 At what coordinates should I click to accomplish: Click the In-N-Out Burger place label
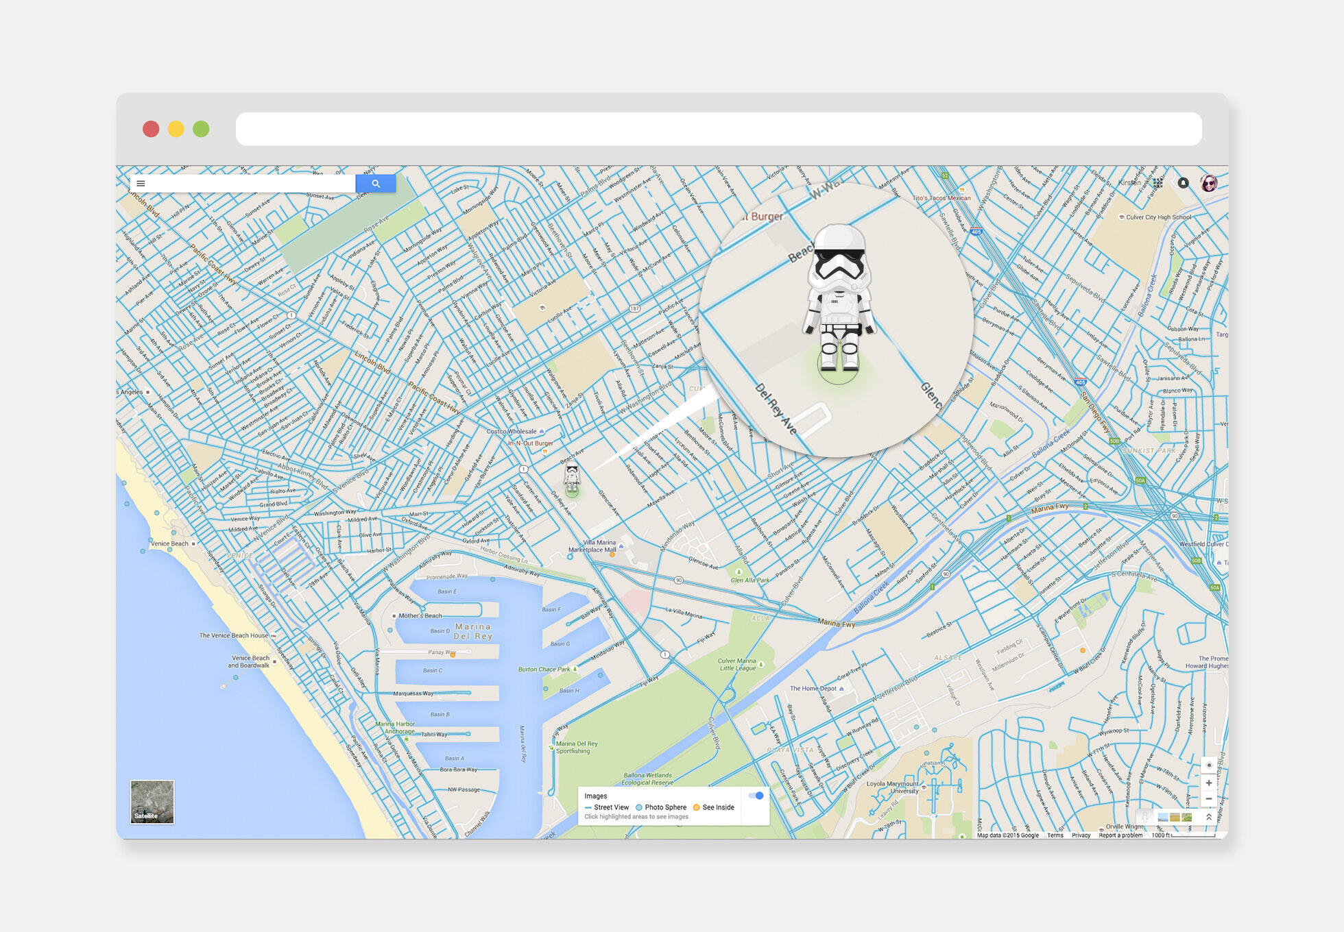pos(530,443)
